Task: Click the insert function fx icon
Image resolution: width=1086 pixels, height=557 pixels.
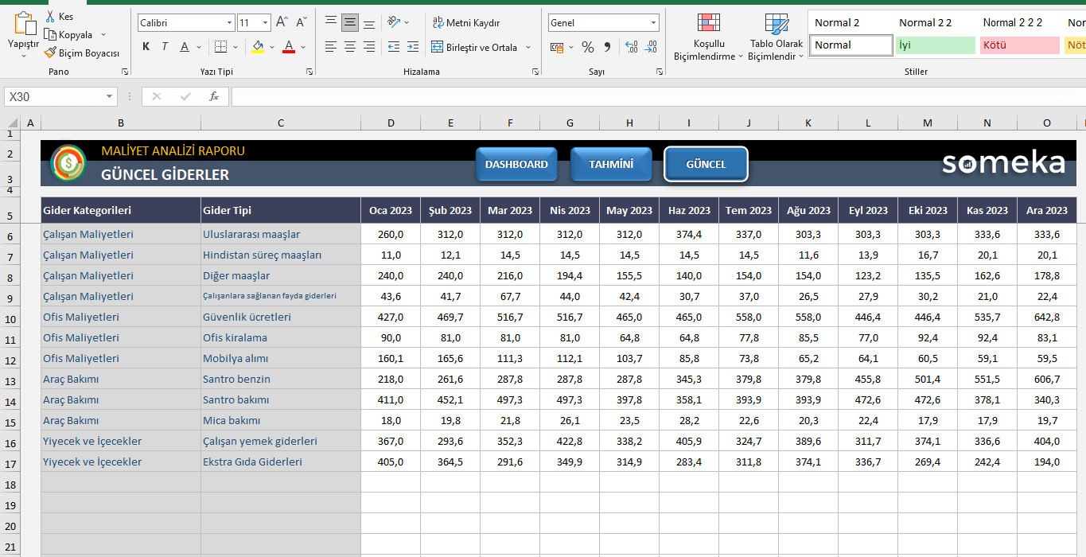Action: (x=214, y=96)
